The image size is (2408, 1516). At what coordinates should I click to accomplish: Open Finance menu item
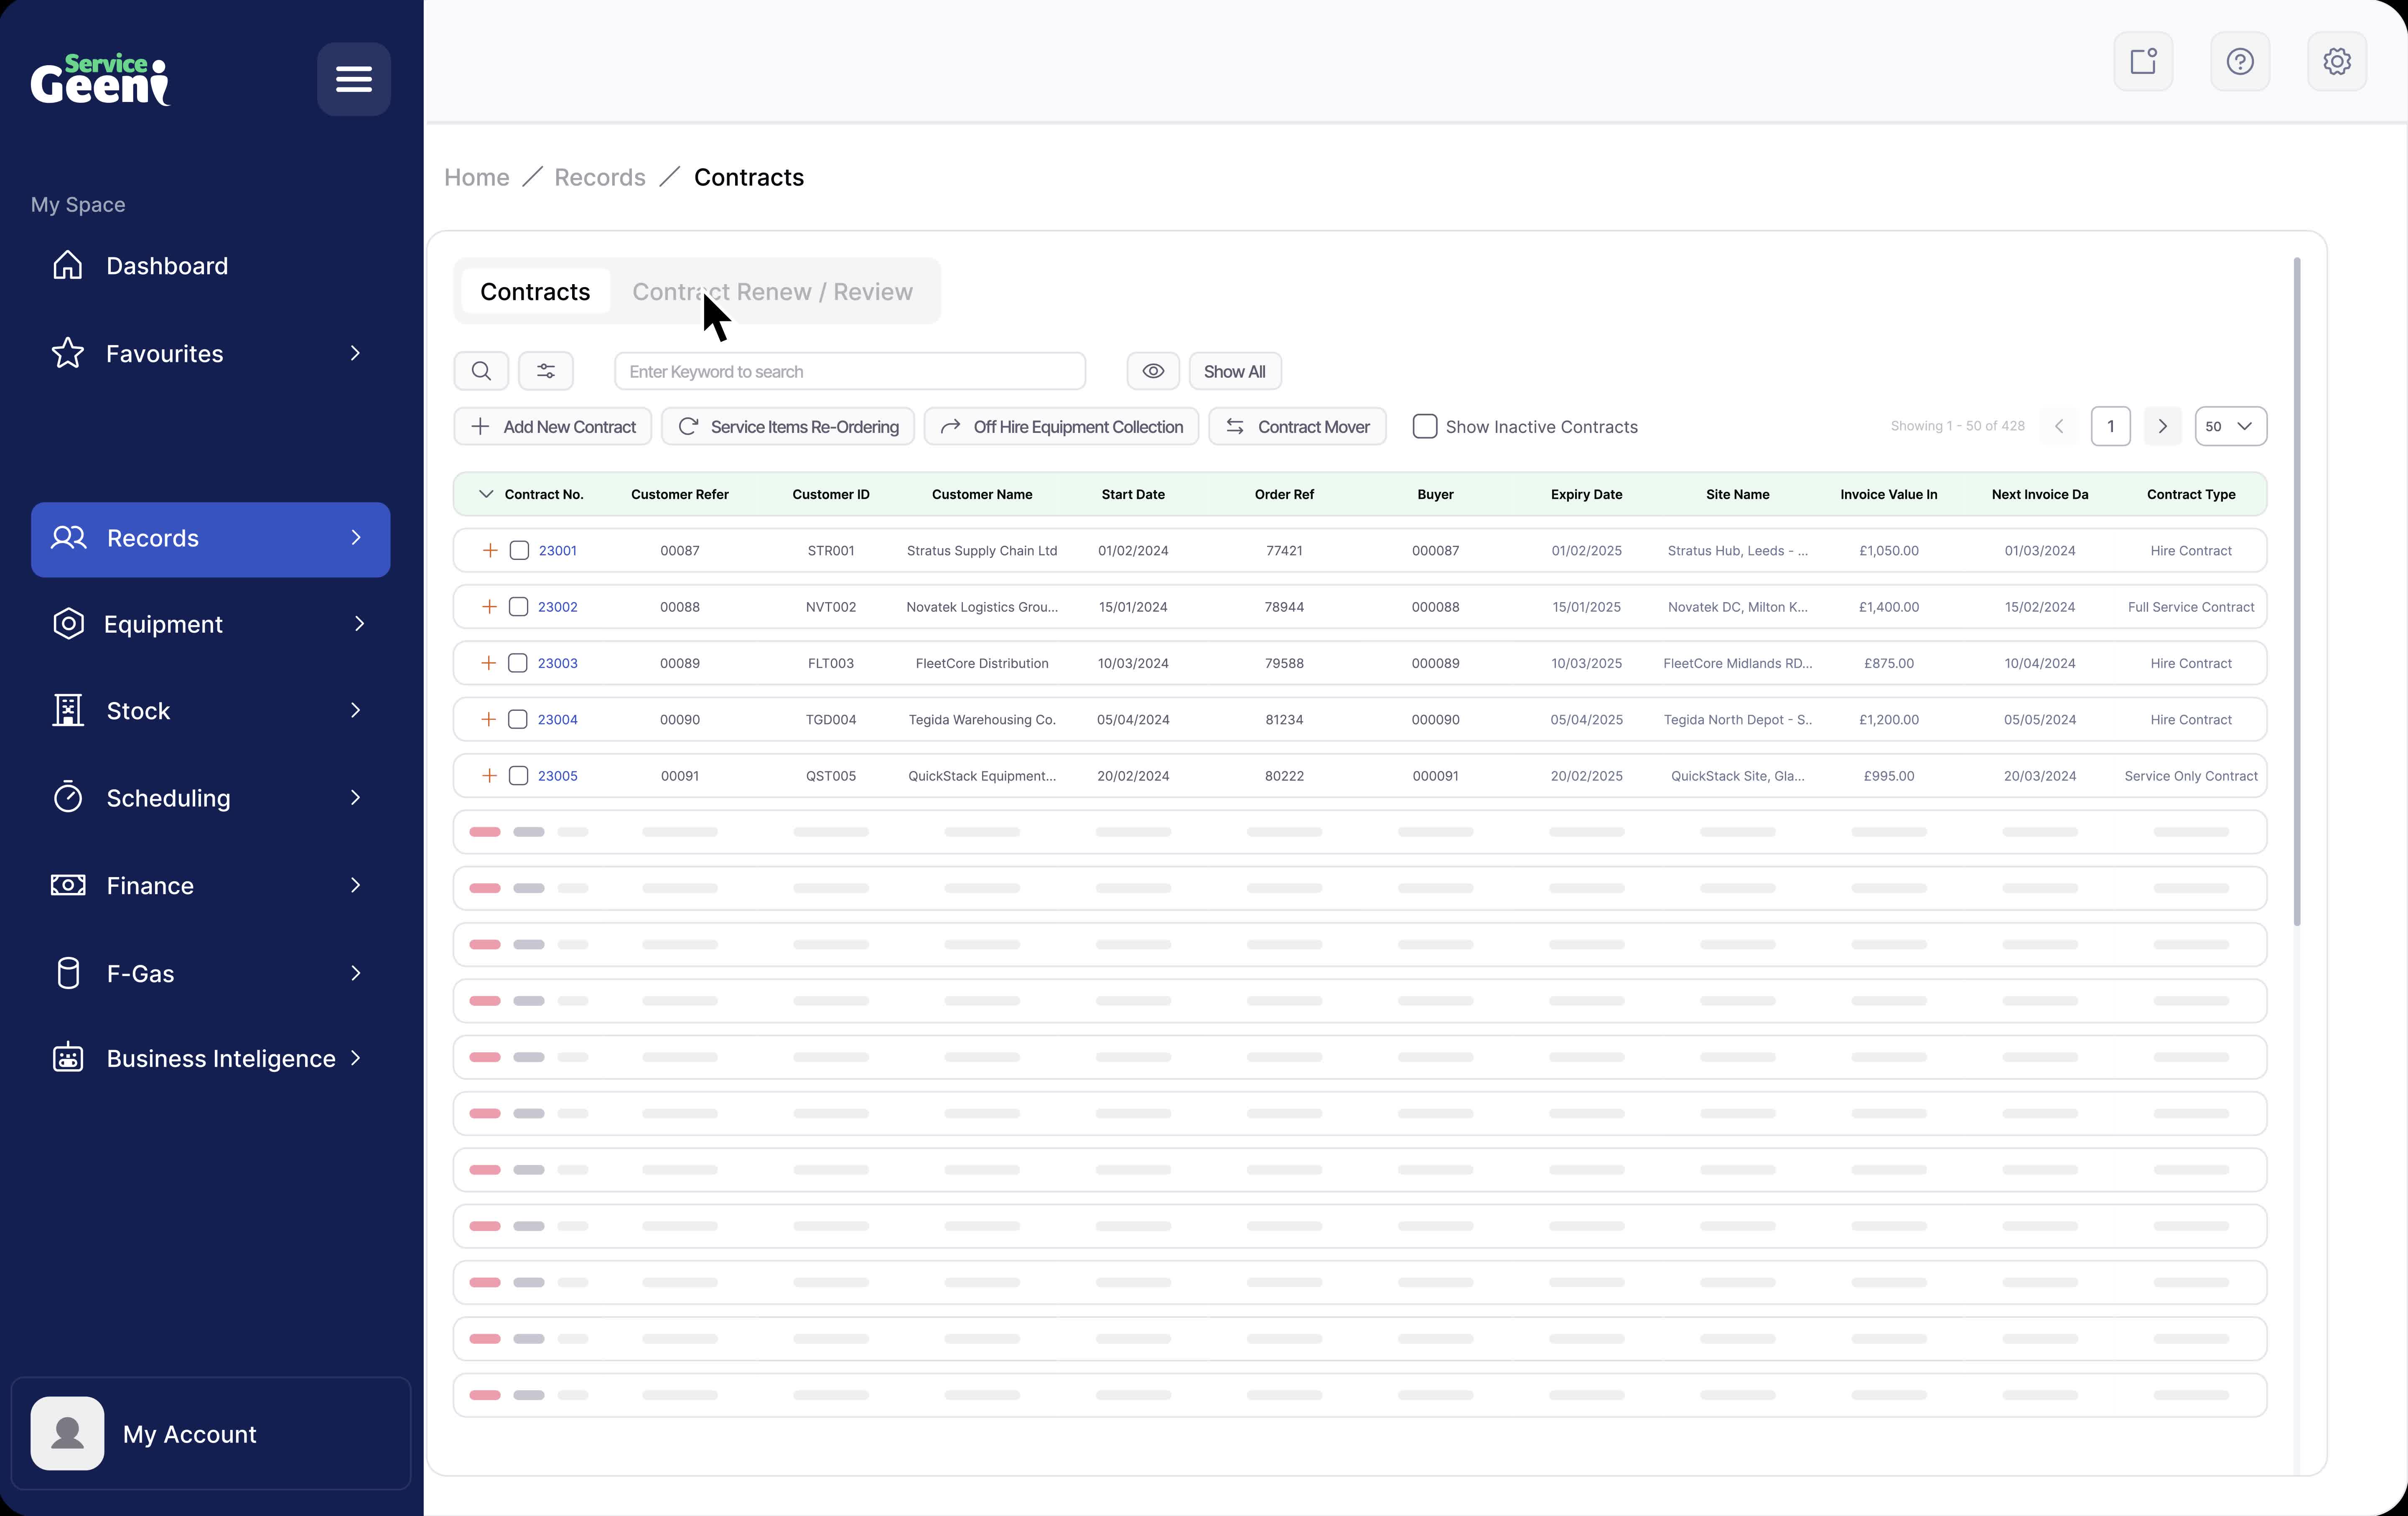210,885
